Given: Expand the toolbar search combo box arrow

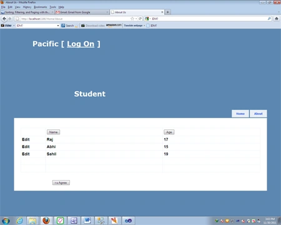Looking at the screenshot, I should (58, 26).
